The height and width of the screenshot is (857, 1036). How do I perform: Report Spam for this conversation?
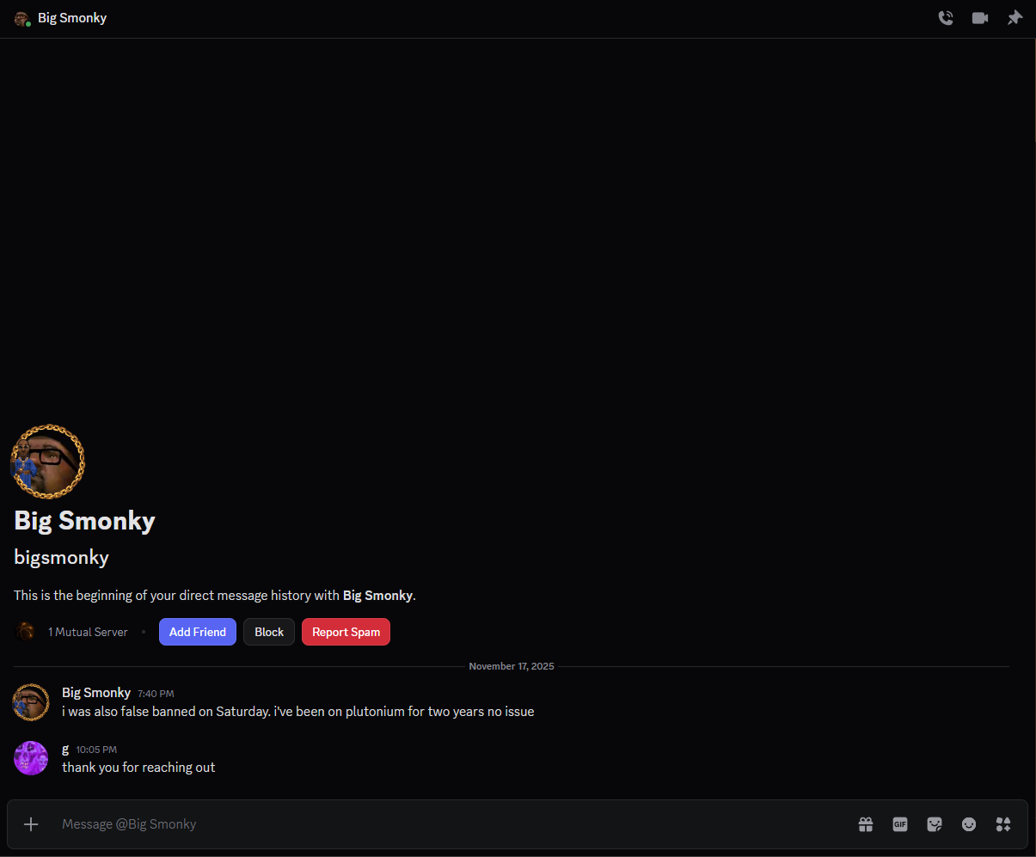pos(346,631)
